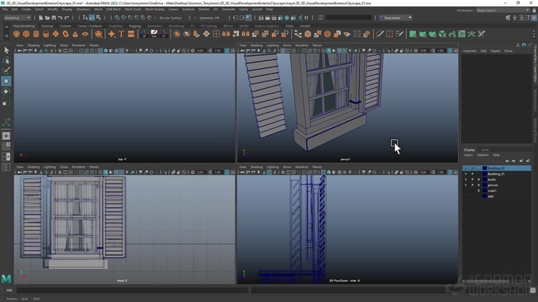Create a polygon torus from the shelf
Viewport: 538px width, 302px height.
pyautogui.click(x=85, y=34)
